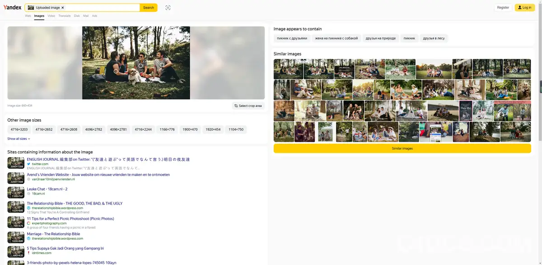Click the ExpertPhotography site icon
The width and height of the screenshot is (542, 265).
coord(28,223)
